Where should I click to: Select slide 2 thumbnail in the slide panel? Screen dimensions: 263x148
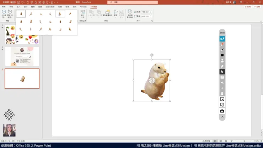click(x=22, y=57)
